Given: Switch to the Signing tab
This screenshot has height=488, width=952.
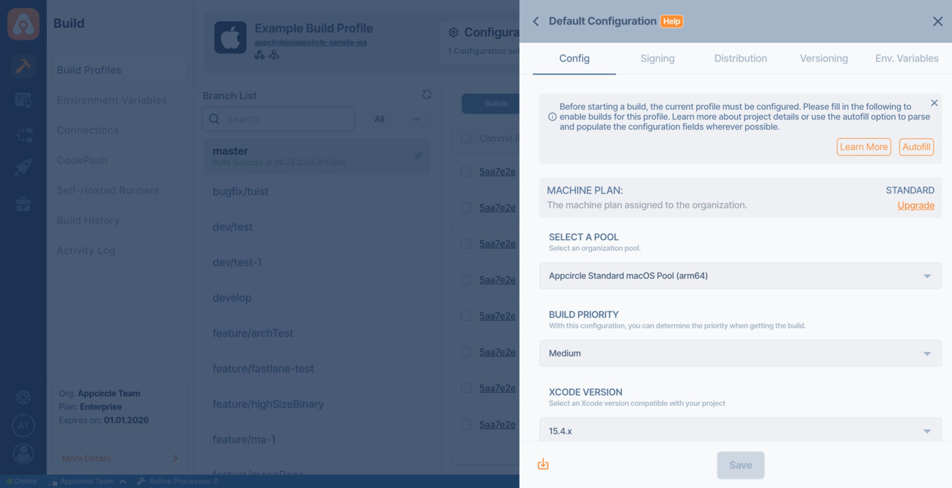Looking at the screenshot, I should pos(657,58).
